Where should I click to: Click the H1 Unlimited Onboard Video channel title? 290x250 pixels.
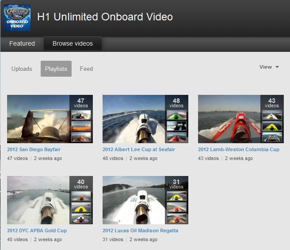pyautogui.click(x=105, y=17)
